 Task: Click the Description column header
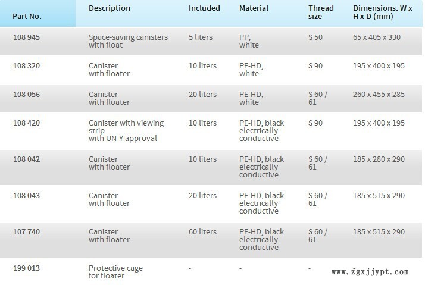pos(109,8)
